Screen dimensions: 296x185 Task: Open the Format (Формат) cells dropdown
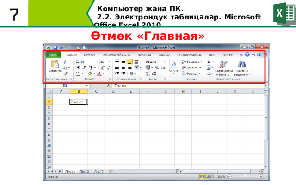191,74
